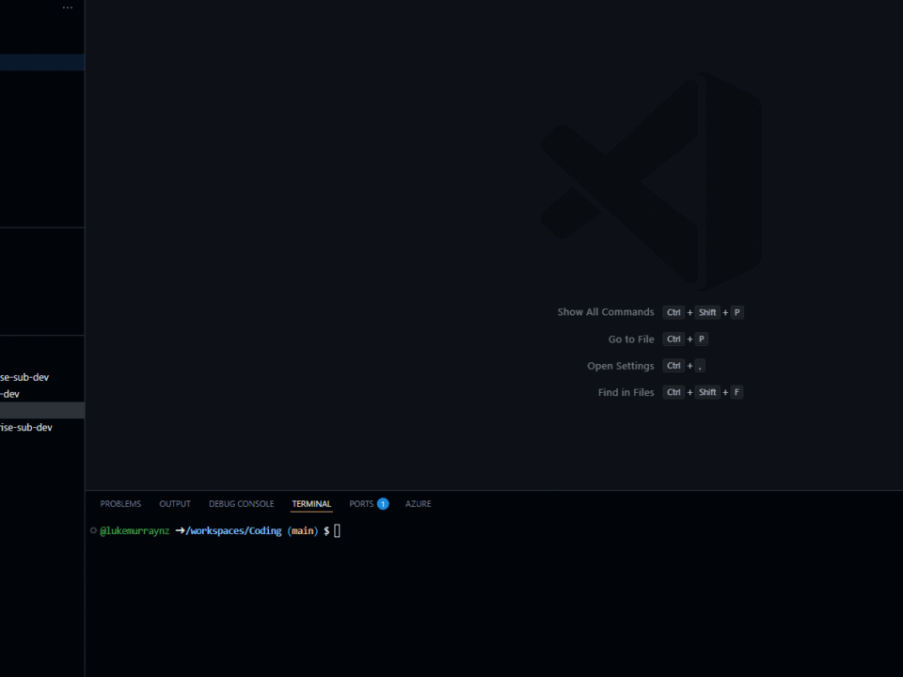
Task: Switch to the AZURE panel tab
Action: (418, 504)
